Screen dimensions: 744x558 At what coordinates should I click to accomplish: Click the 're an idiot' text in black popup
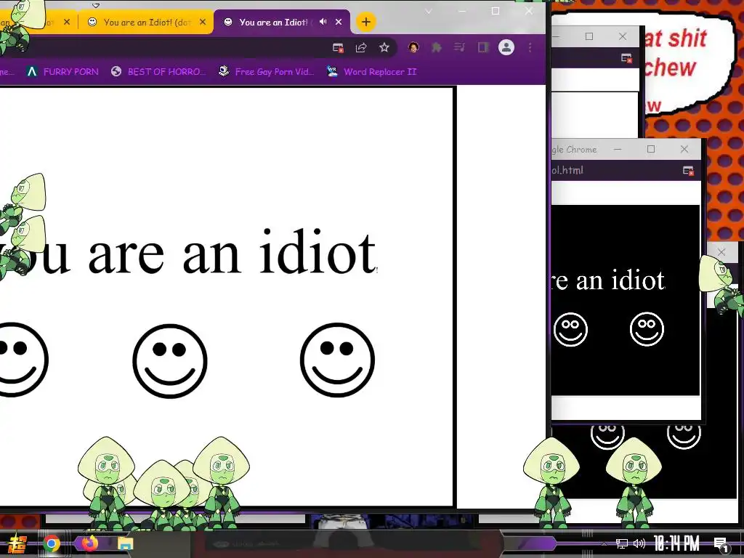tap(608, 280)
